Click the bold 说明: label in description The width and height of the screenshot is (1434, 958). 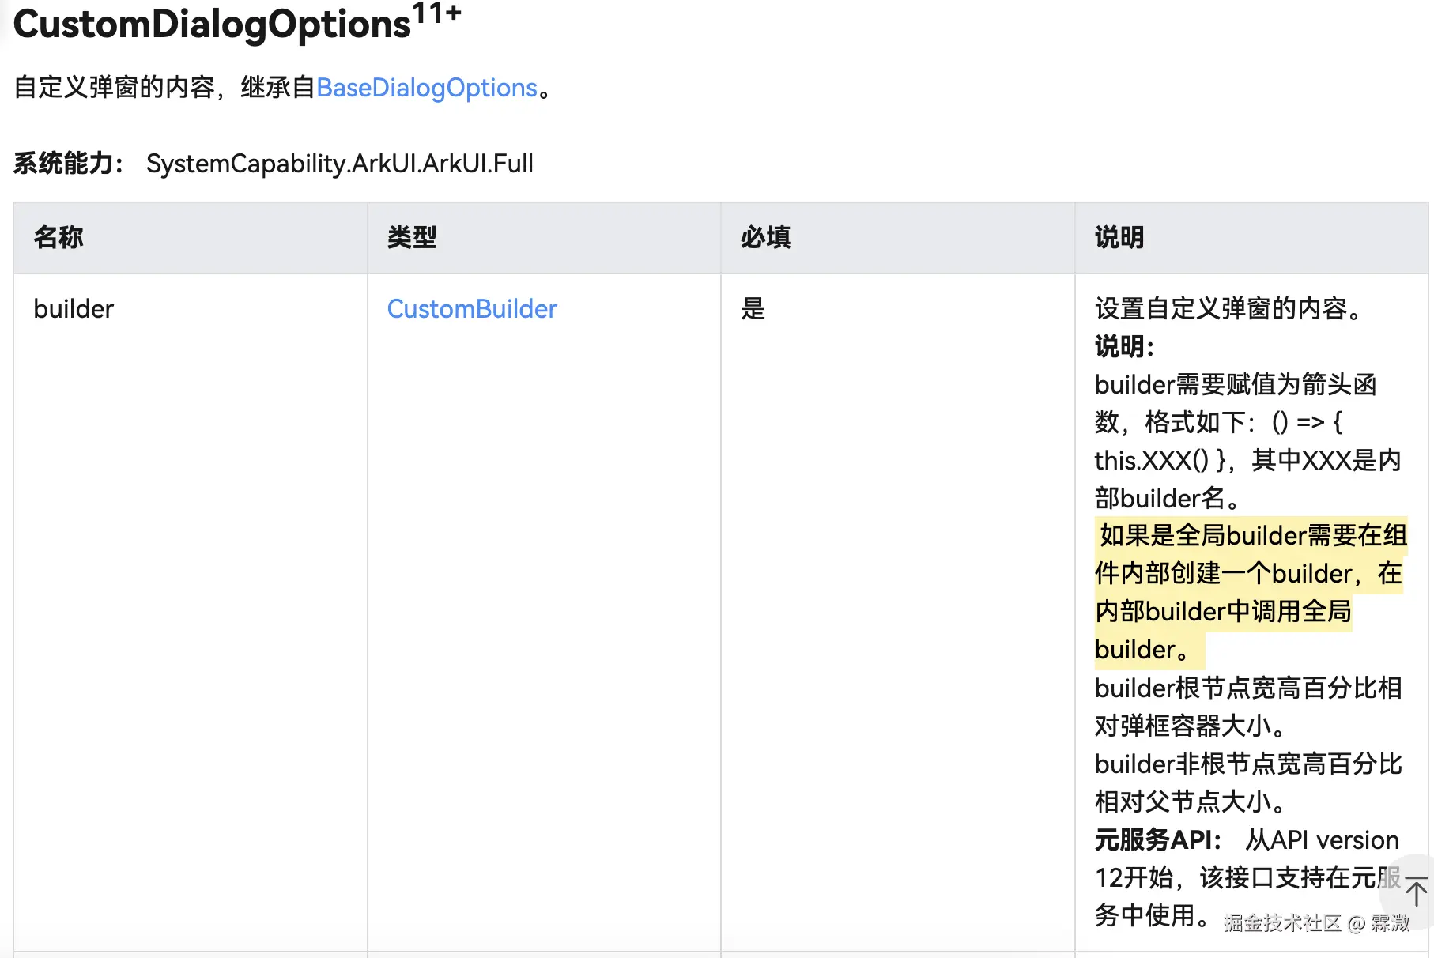tap(1124, 346)
